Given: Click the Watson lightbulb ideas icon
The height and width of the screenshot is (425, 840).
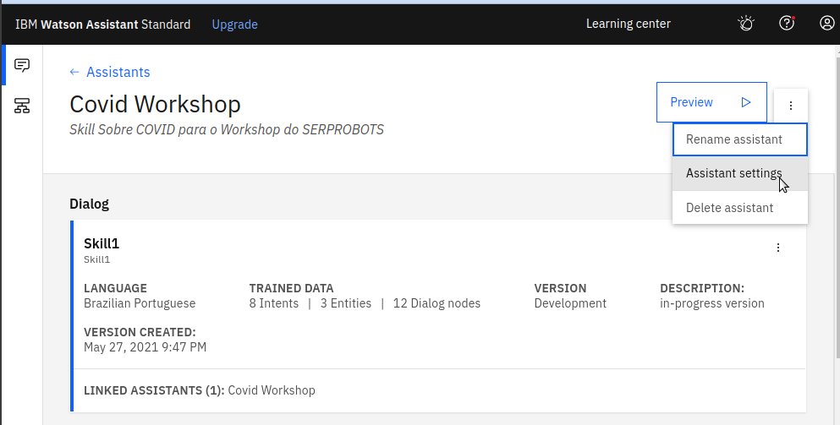Looking at the screenshot, I should click(746, 24).
